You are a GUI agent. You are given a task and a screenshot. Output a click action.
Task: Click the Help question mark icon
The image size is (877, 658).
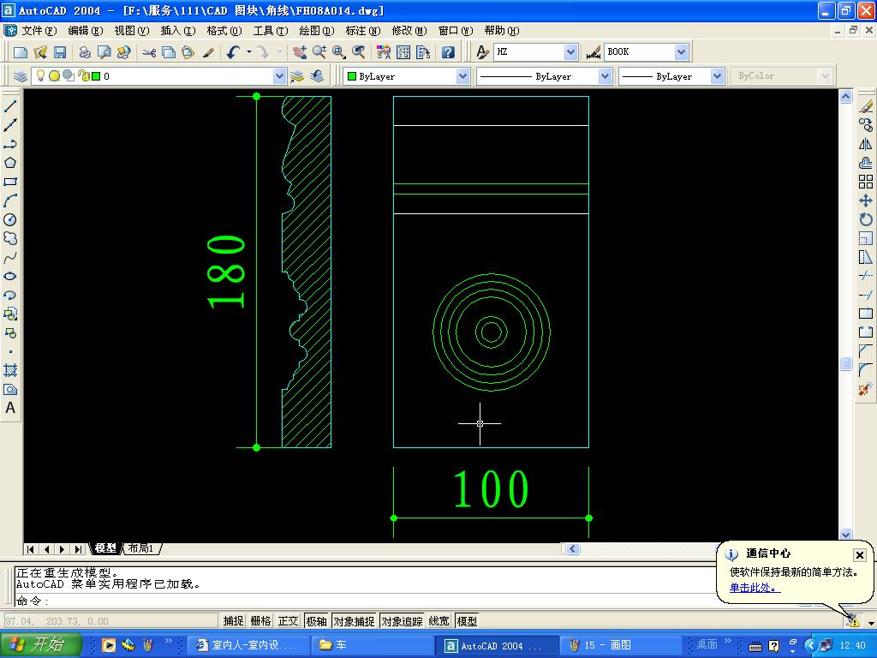448,52
